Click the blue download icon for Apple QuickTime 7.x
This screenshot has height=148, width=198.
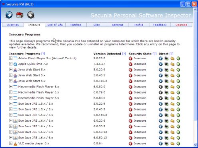(161, 64)
